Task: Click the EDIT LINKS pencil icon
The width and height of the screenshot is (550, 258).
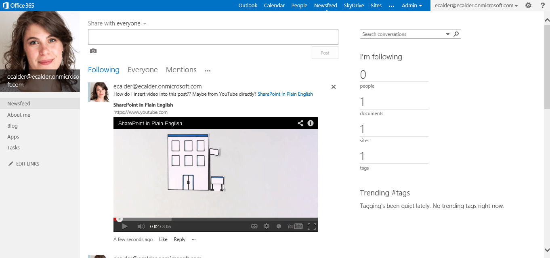Action: [x=10, y=164]
